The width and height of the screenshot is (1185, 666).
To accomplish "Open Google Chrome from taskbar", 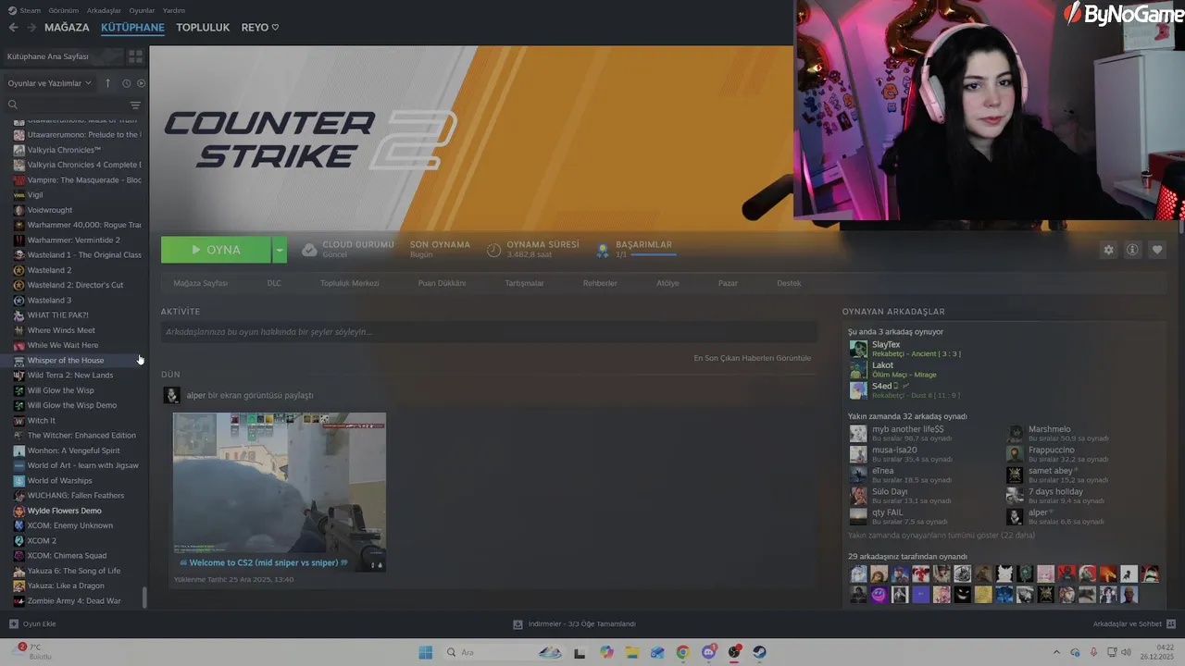I will pos(682,652).
